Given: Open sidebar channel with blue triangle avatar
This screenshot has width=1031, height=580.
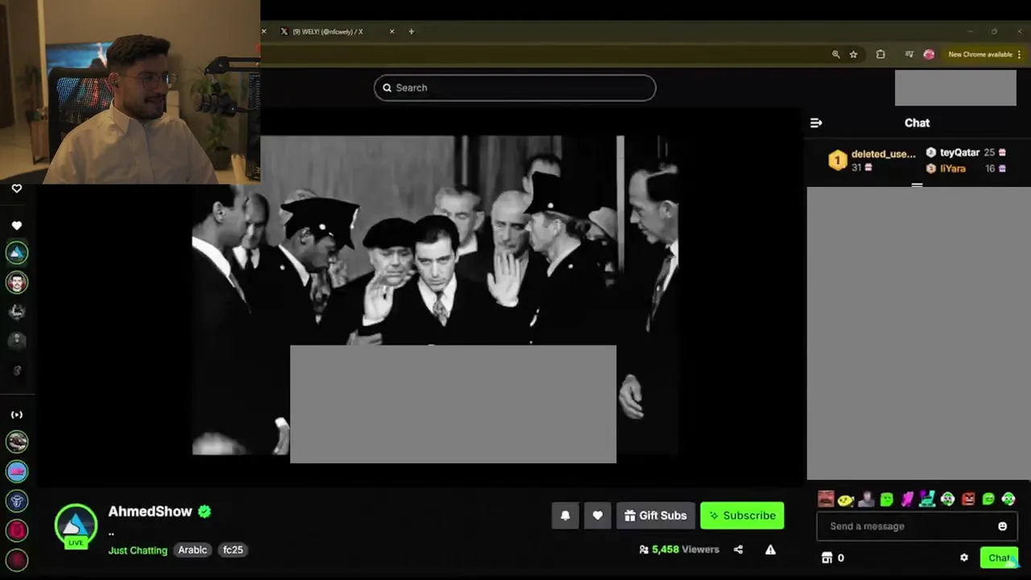Looking at the screenshot, I should [x=17, y=253].
